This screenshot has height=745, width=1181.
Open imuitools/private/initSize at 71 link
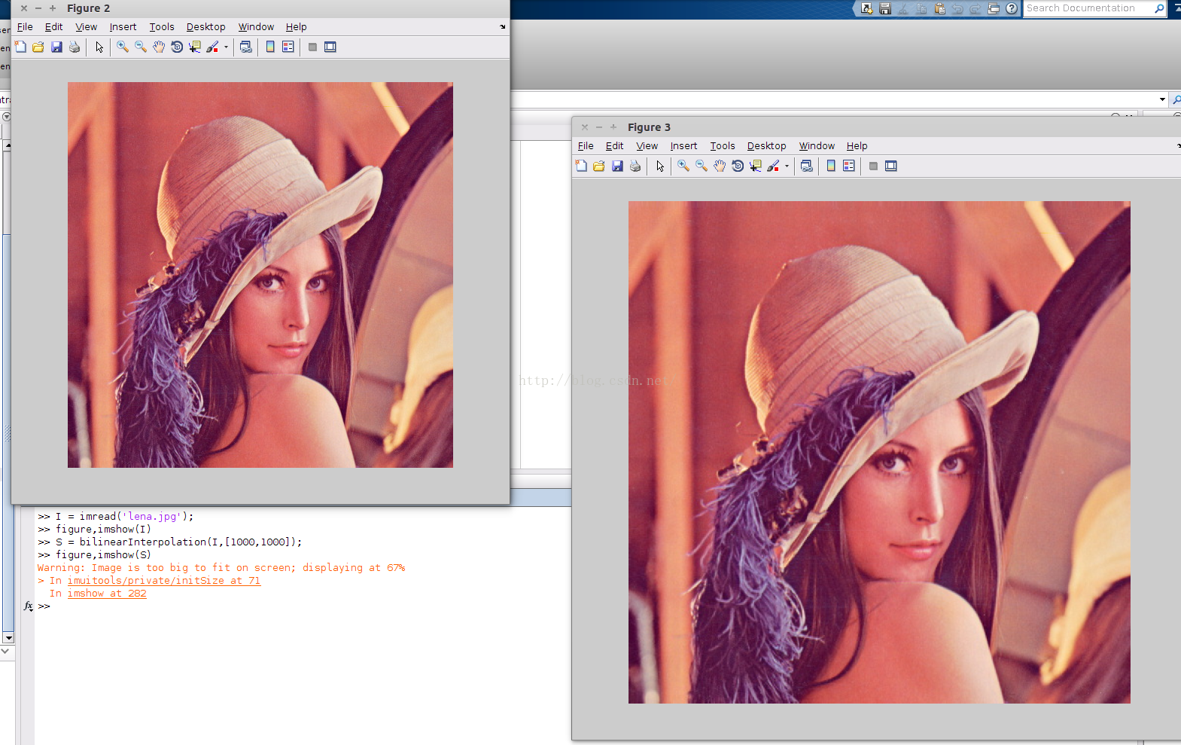point(164,581)
